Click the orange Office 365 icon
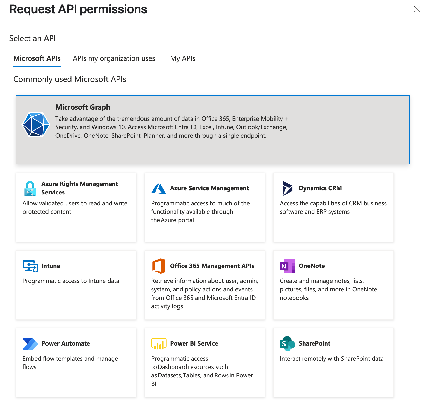The width and height of the screenshot is (427, 403). [159, 266]
